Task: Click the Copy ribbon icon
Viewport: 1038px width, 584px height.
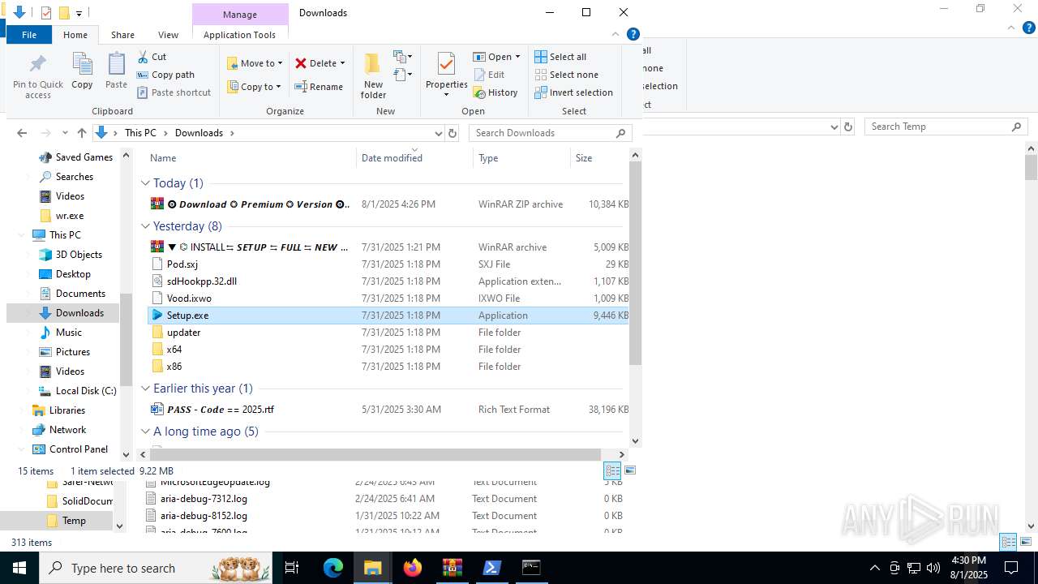Action: click(82, 71)
